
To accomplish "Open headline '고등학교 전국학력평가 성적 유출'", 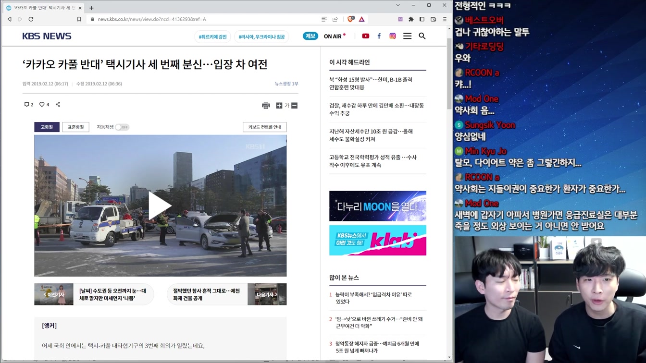I will point(373,161).
